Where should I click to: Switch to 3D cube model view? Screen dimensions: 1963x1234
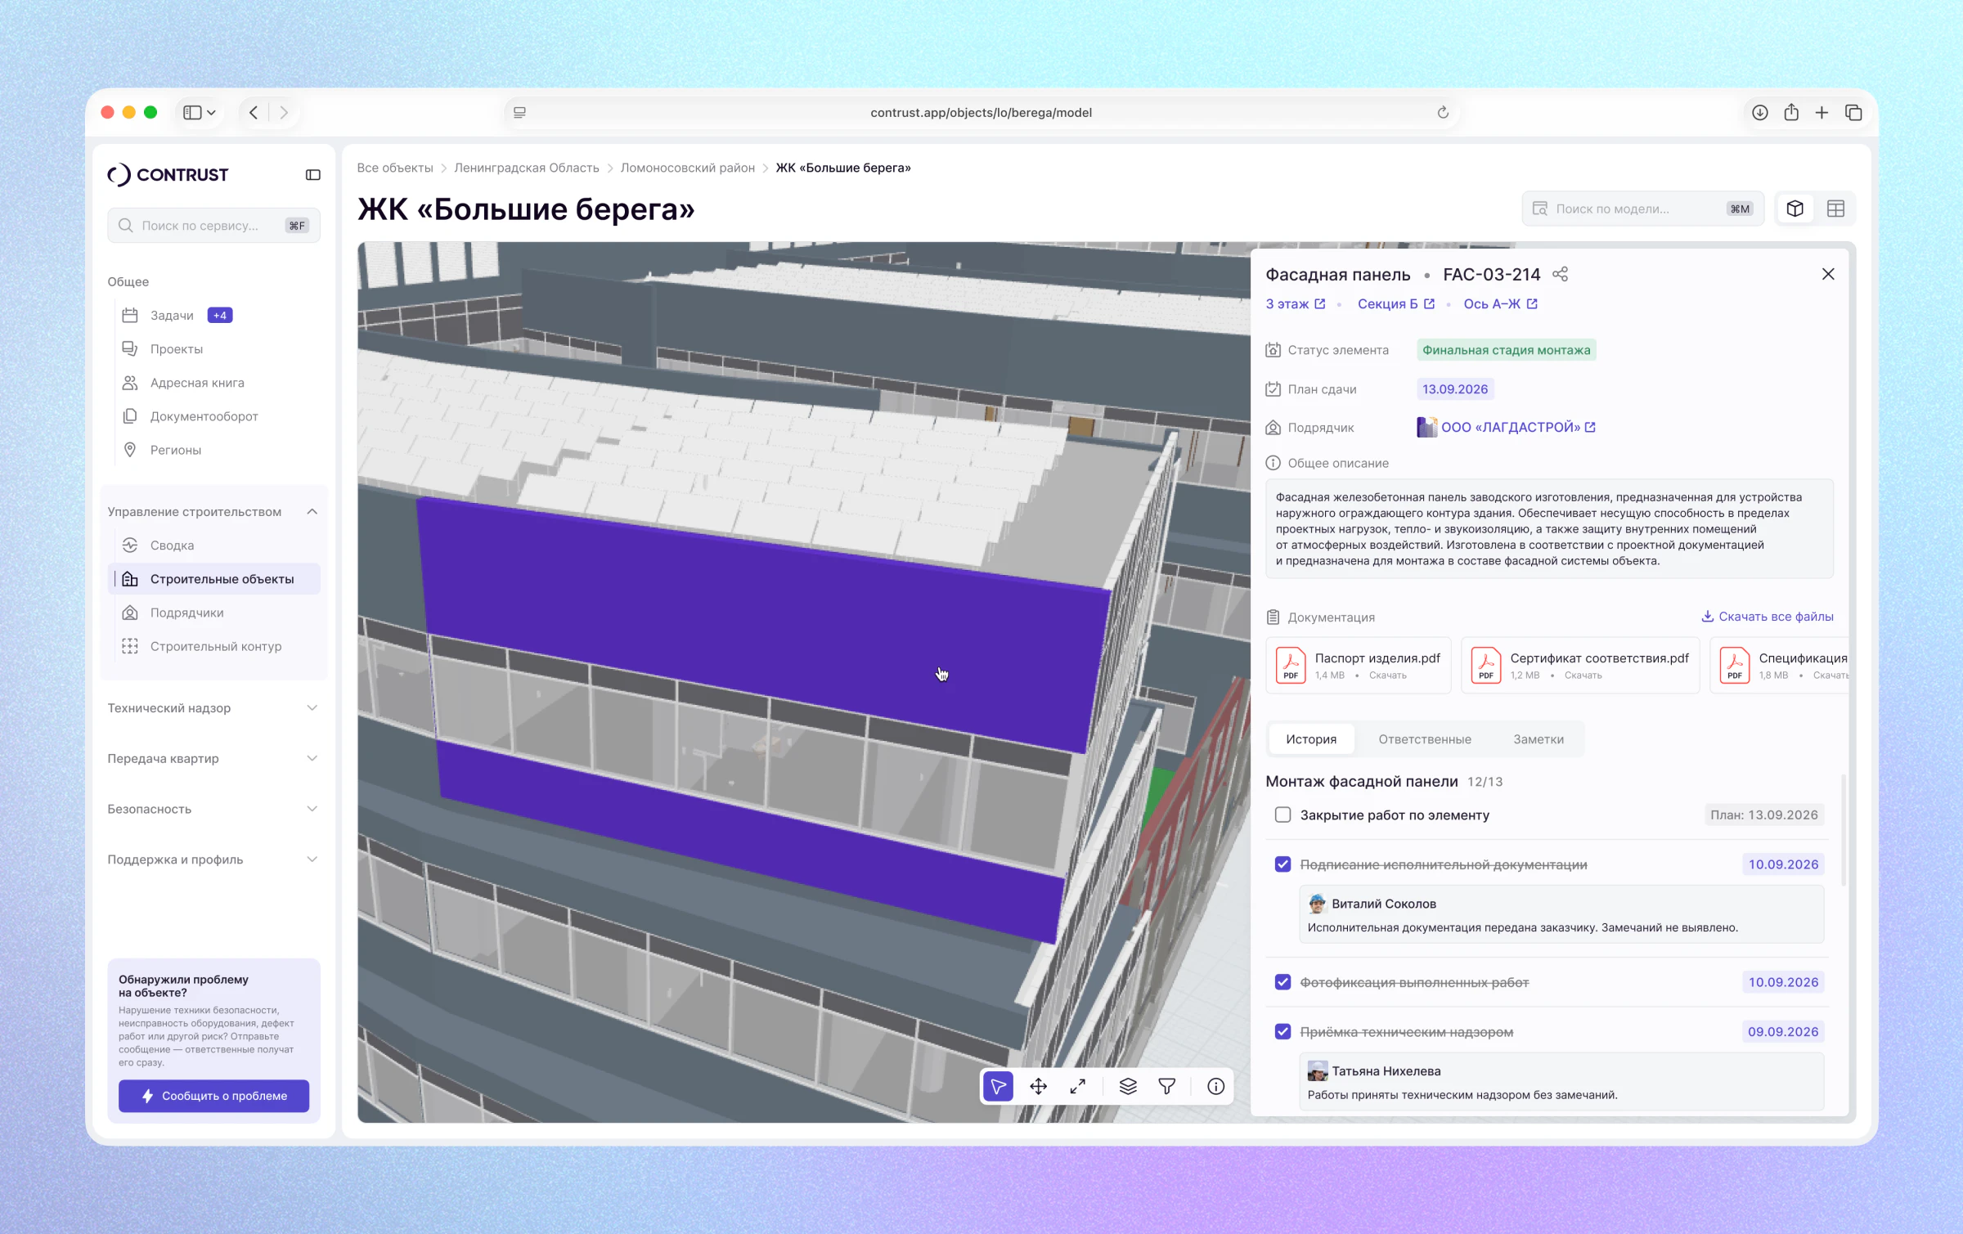click(x=1795, y=209)
